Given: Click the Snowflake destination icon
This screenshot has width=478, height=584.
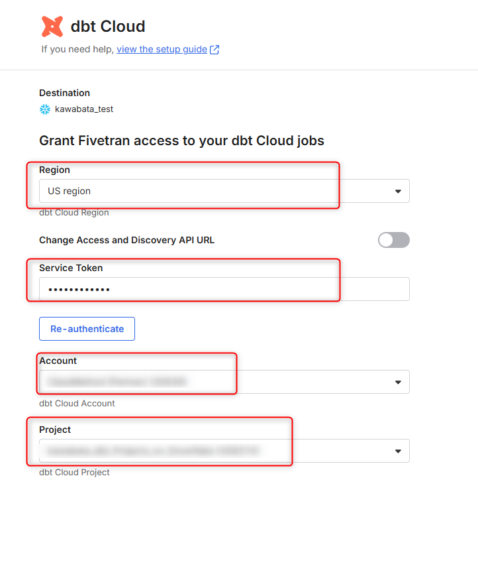Looking at the screenshot, I should click(45, 109).
